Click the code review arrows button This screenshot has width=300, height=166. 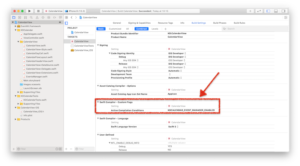(x=259, y=11)
